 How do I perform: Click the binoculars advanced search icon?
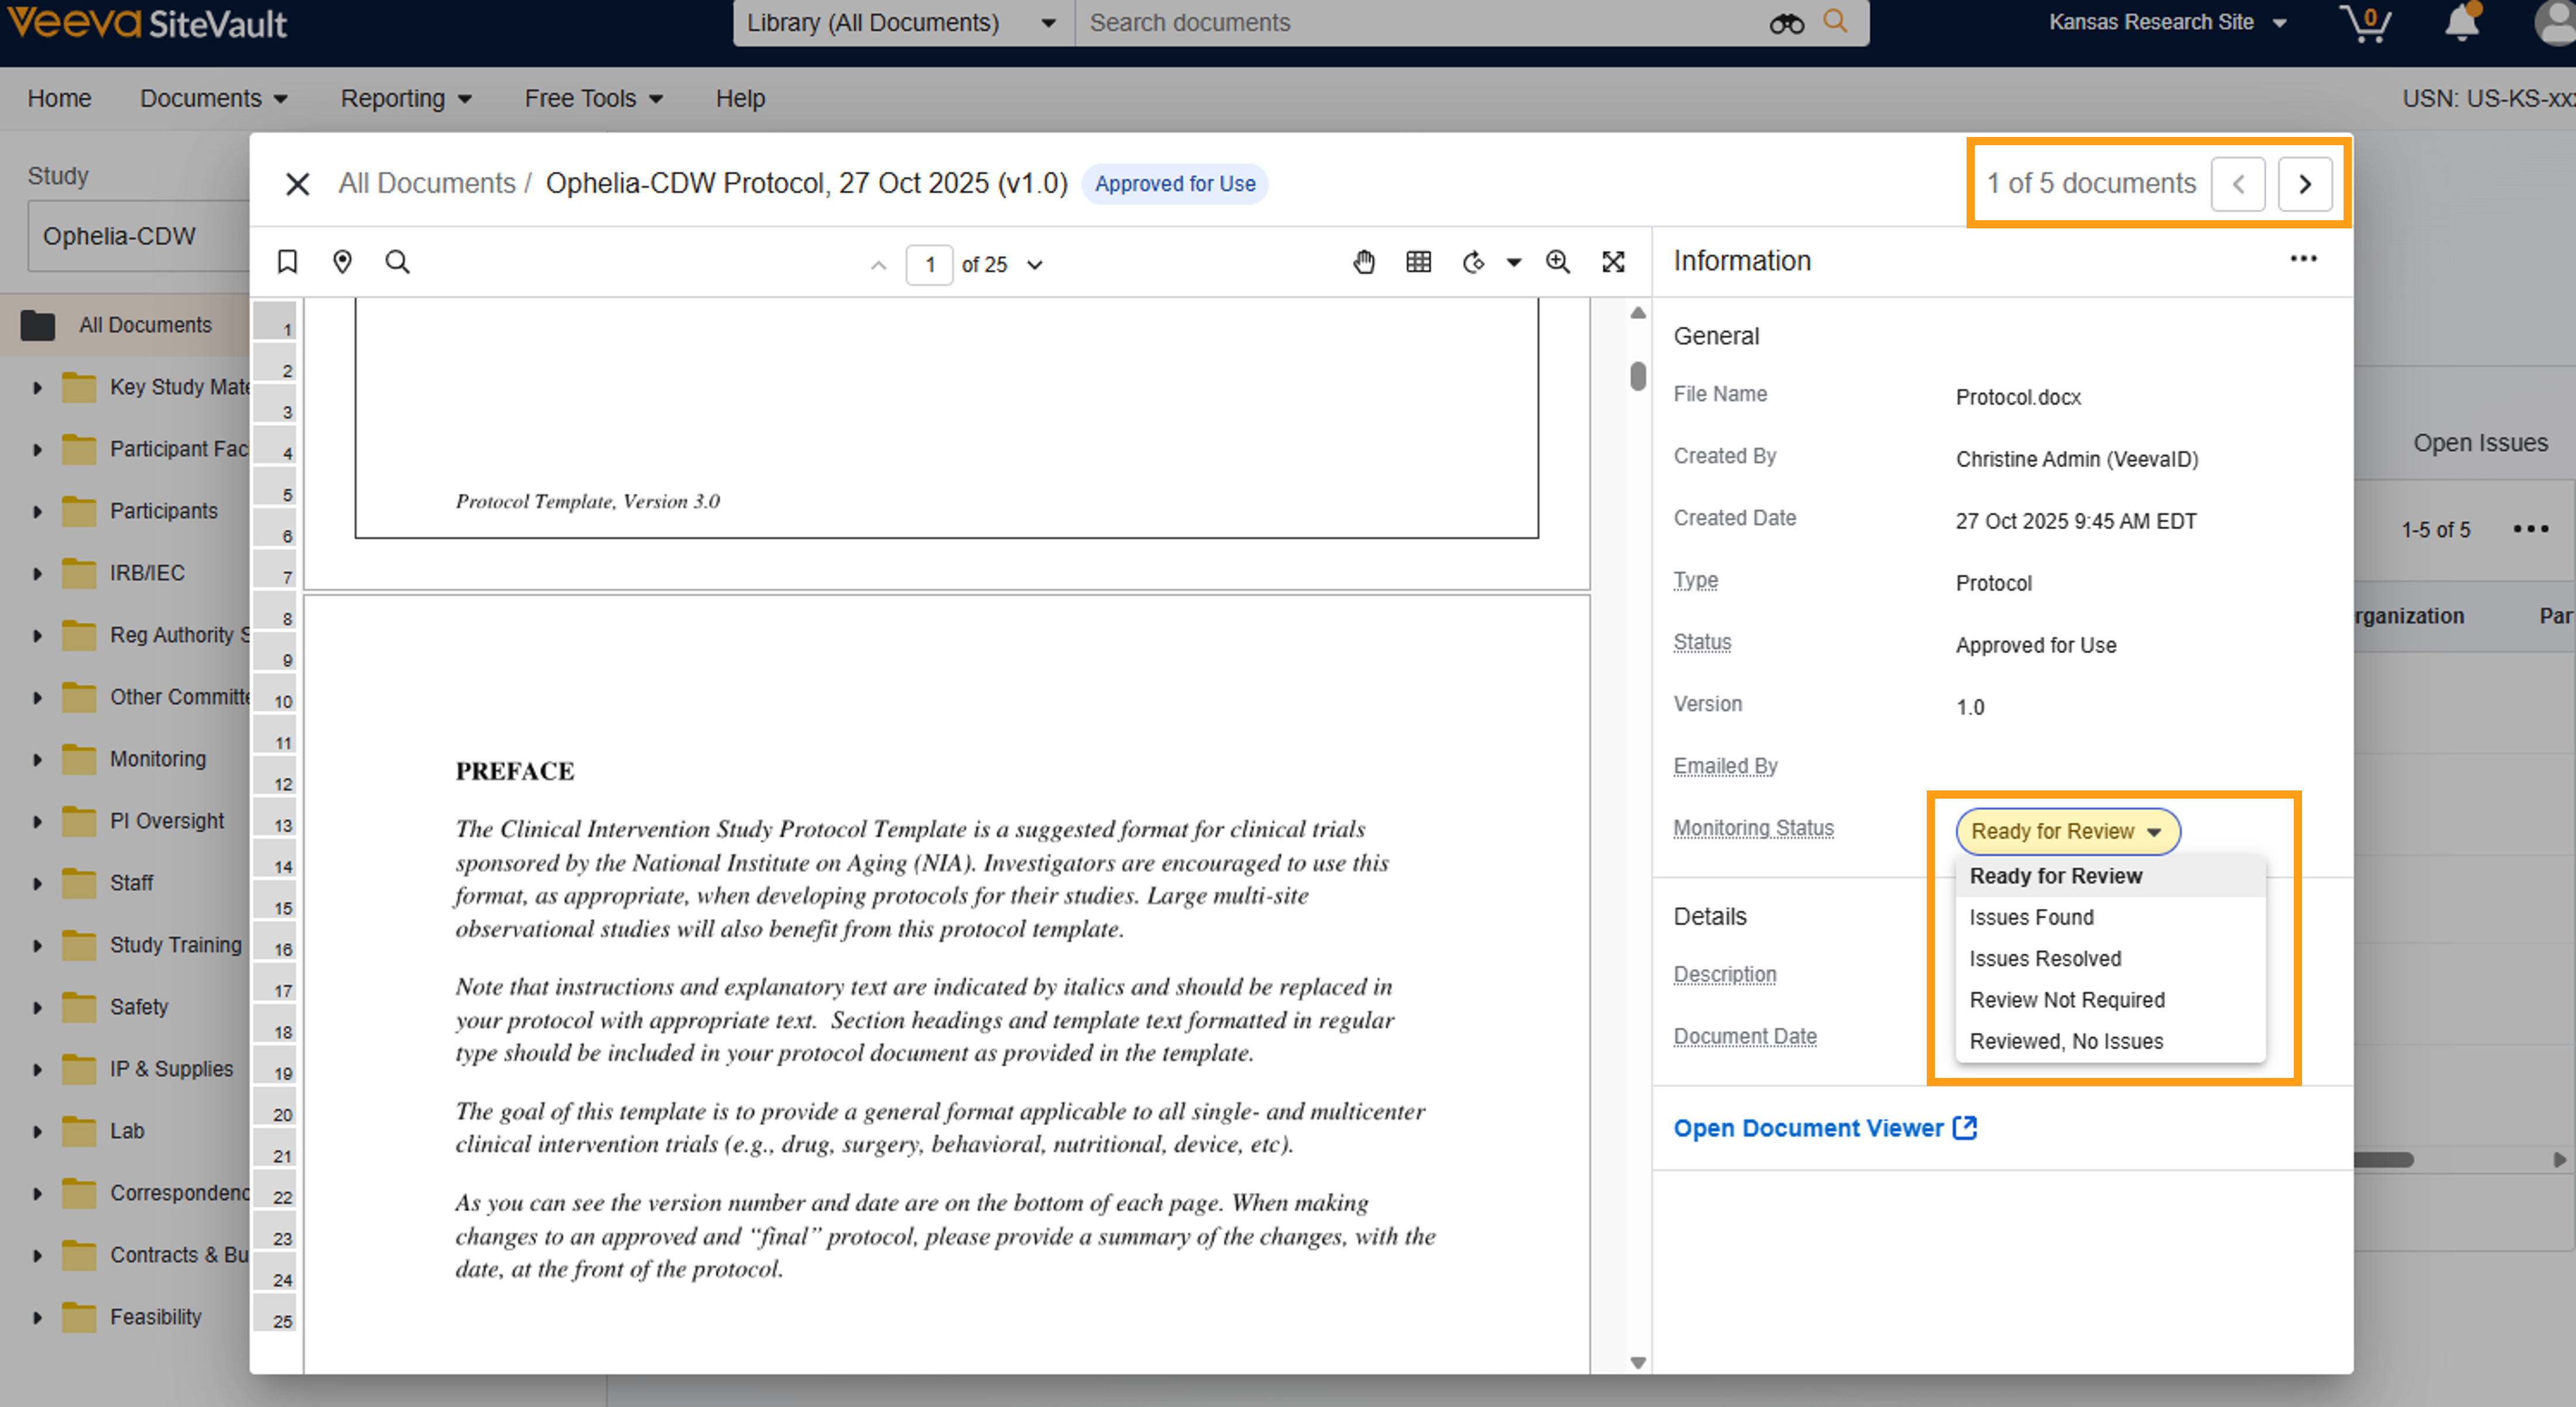(x=1786, y=23)
